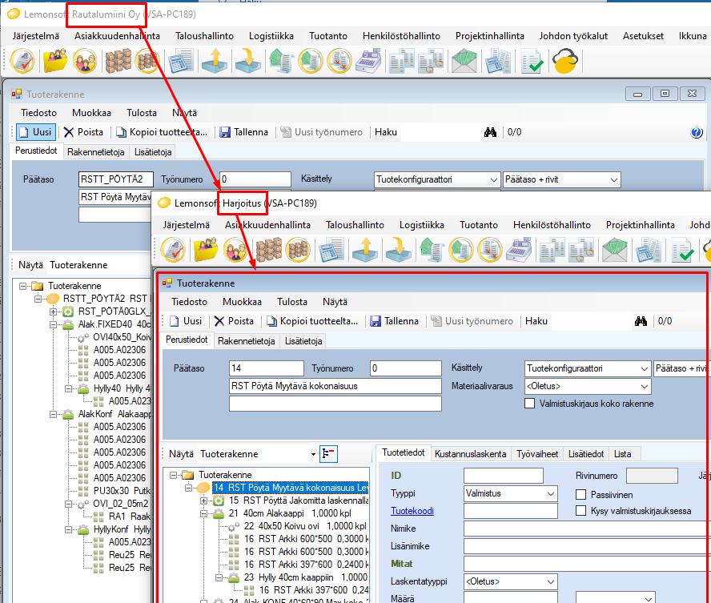
Task: Check Kysy valmistuskirjauksessa option
Action: click(580, 511)
